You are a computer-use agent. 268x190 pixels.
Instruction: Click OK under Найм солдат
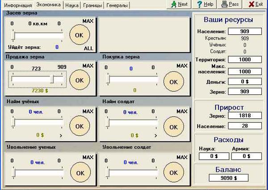173,126
